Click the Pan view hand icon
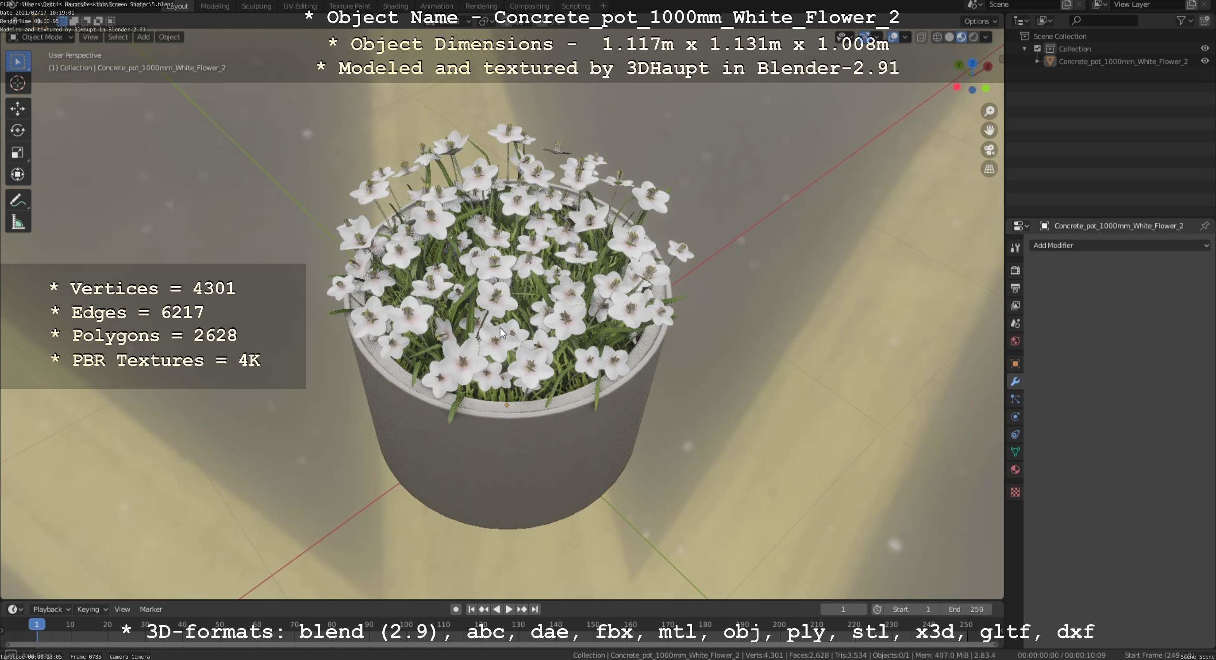 point(989,130)
